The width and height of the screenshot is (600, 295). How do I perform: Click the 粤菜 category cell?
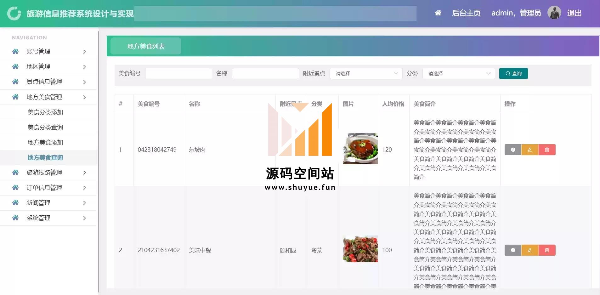click(317, 250)
